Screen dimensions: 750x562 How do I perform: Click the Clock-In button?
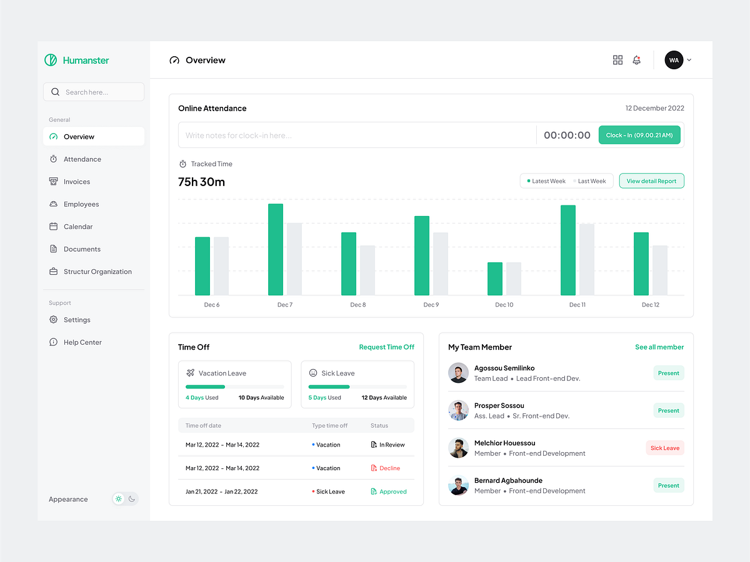(x=639, y=134)
